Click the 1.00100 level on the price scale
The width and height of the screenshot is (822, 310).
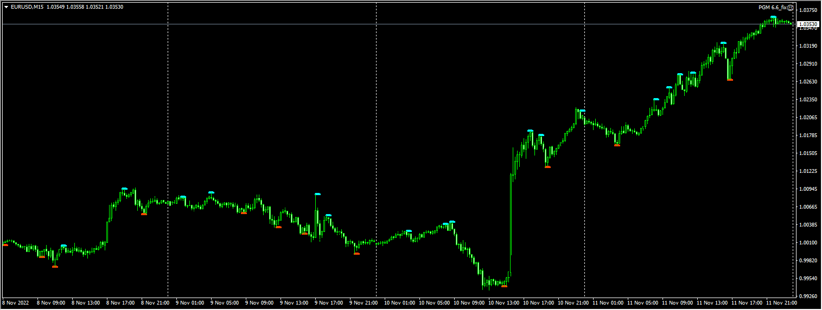(x=808, y=243)
